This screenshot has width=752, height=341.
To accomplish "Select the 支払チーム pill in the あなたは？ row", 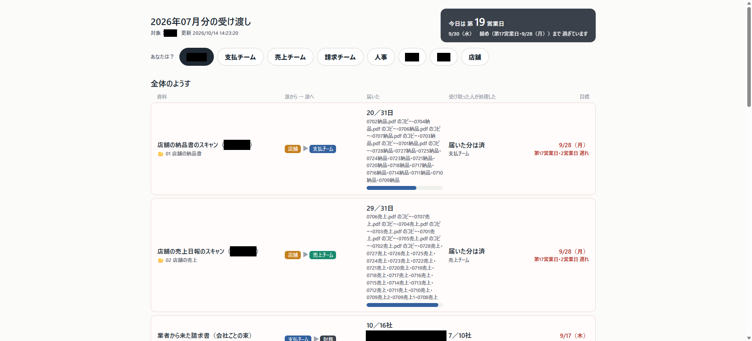I will 240,57.
